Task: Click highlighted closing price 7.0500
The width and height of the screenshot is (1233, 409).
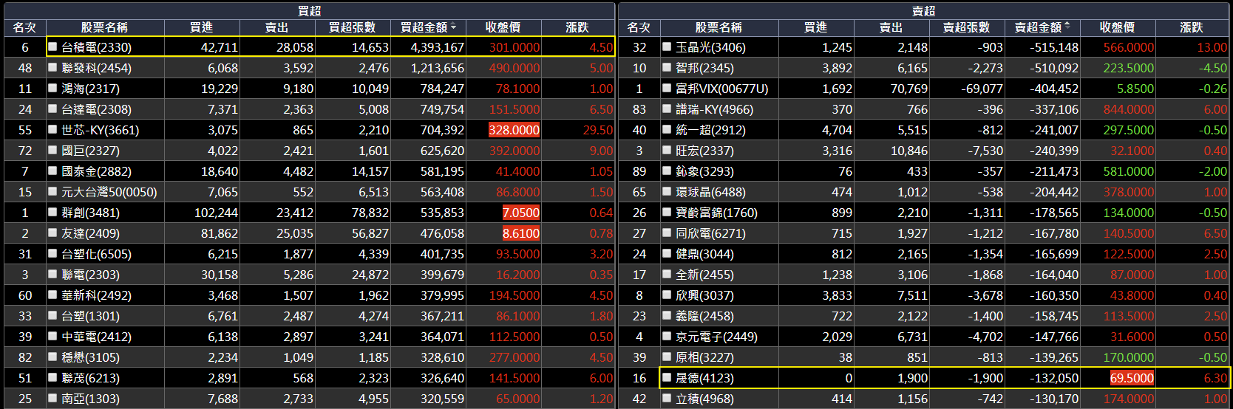Action: 520,213
